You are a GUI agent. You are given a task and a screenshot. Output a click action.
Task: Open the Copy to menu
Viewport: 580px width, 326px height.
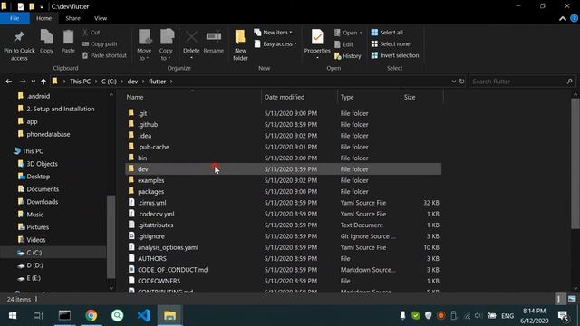pos(166,45)
